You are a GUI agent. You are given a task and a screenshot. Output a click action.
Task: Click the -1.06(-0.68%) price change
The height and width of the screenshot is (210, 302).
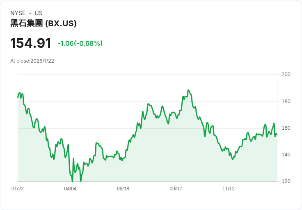[x=80, y=43]
